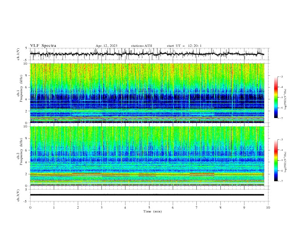
Task: Click the 'station=ATH' label
Action: [x=141, y=46]
